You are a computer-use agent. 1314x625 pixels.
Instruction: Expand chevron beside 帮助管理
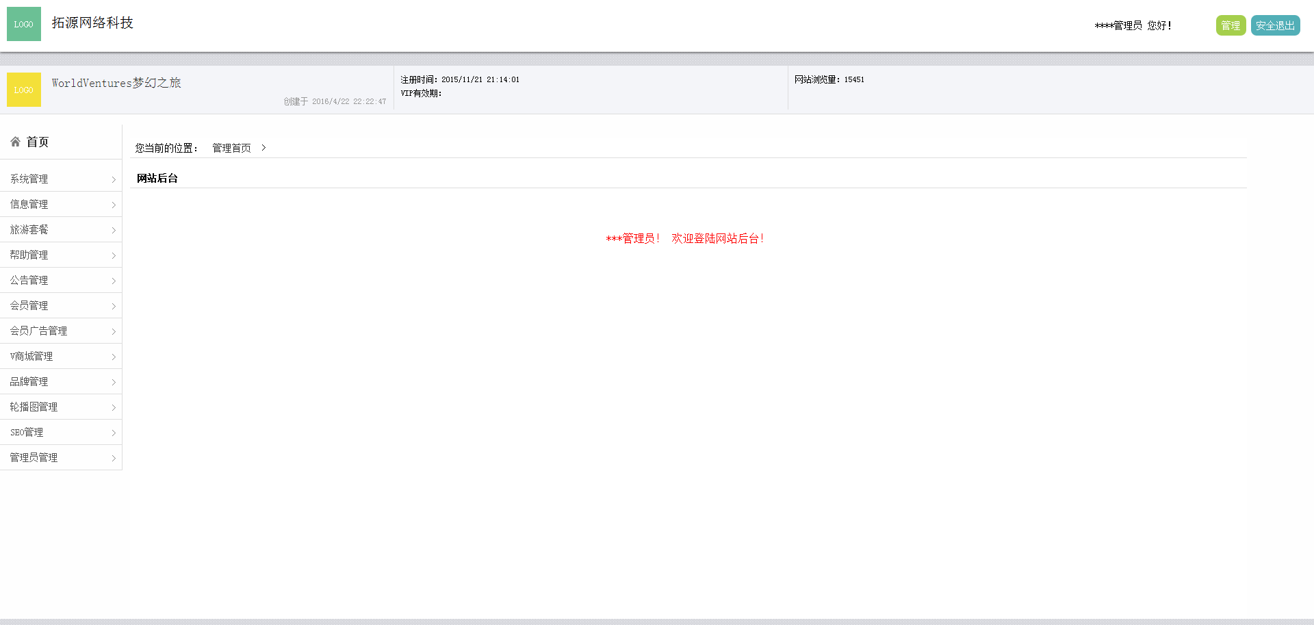114,255
